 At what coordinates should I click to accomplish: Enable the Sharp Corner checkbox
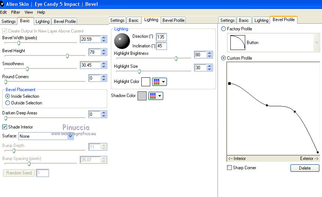229,167
